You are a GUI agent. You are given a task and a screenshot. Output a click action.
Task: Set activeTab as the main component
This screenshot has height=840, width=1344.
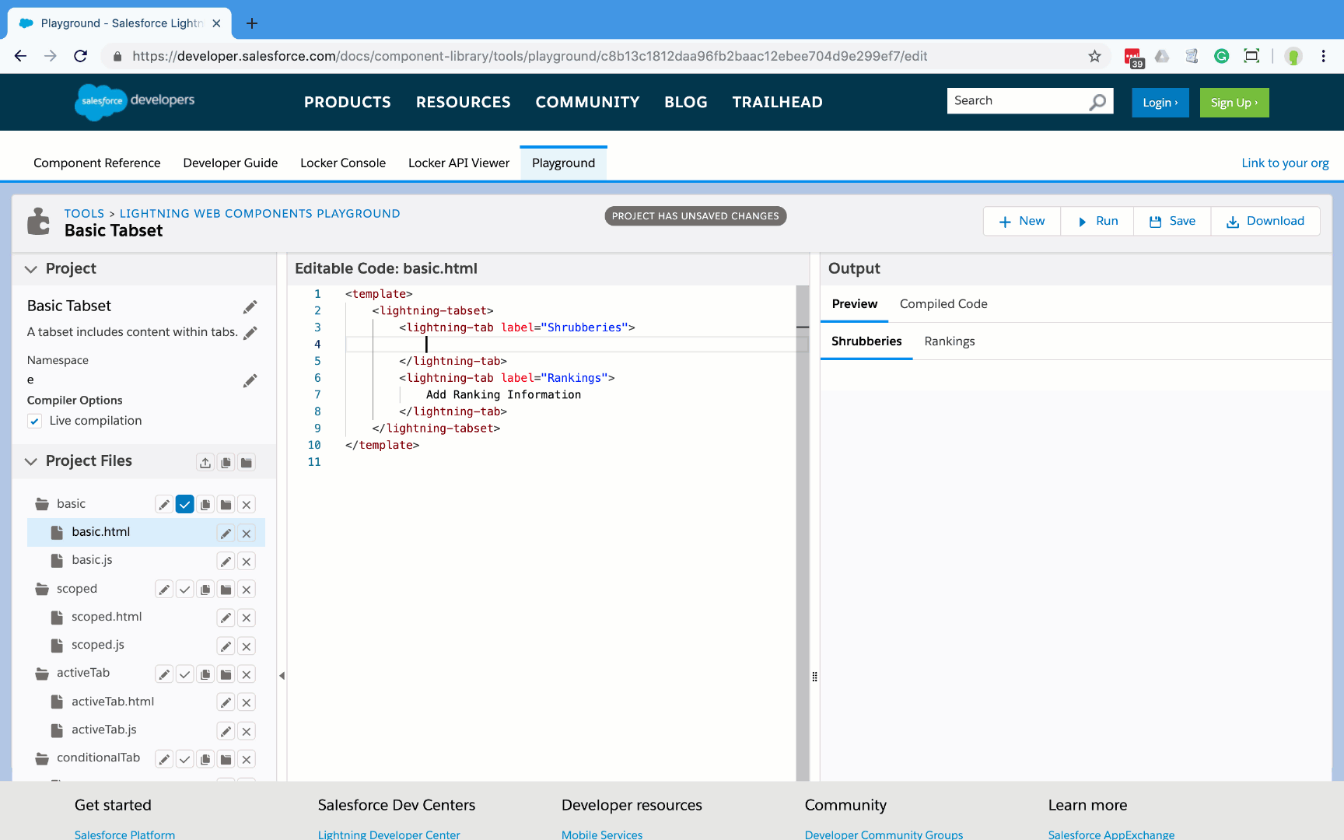point(184,674)
